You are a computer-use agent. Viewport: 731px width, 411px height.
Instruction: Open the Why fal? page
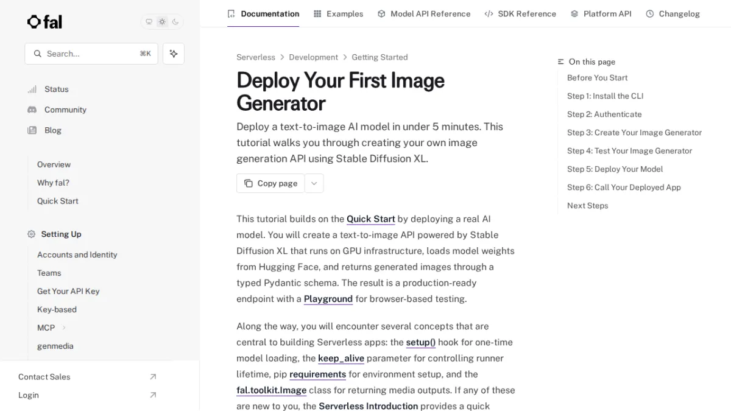click(53, 183)
